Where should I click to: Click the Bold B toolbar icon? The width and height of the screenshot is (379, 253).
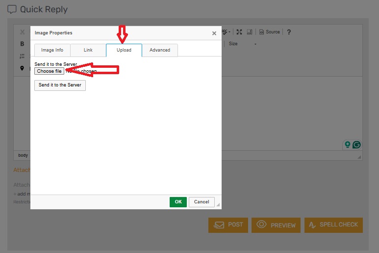coord(22,44)
